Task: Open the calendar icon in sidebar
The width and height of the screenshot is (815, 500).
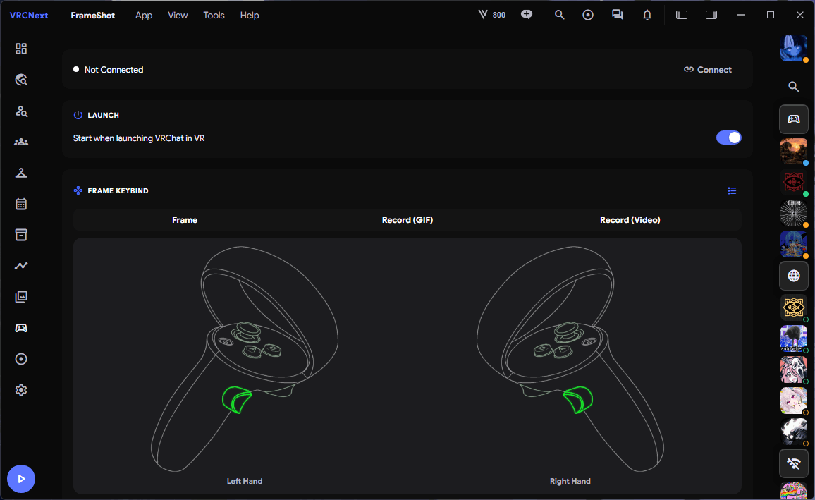Action: pyautogui.click(x=20, y=204)
